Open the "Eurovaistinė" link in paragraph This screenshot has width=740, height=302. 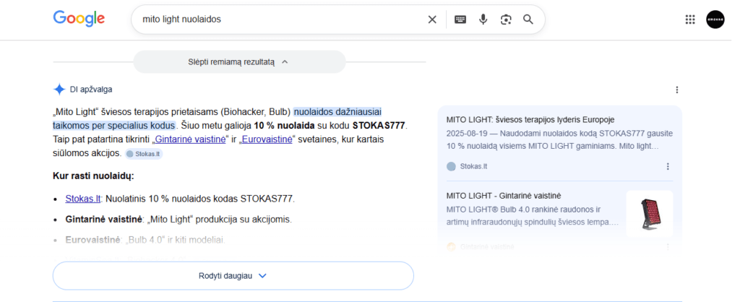267,140
